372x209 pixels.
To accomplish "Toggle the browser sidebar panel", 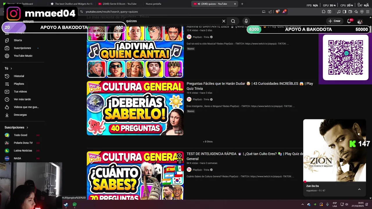I will (344, 12).
